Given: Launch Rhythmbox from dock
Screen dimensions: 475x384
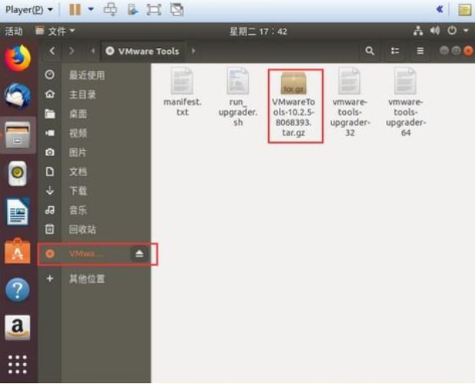Looking at the screenshot, I should point(18,174).
